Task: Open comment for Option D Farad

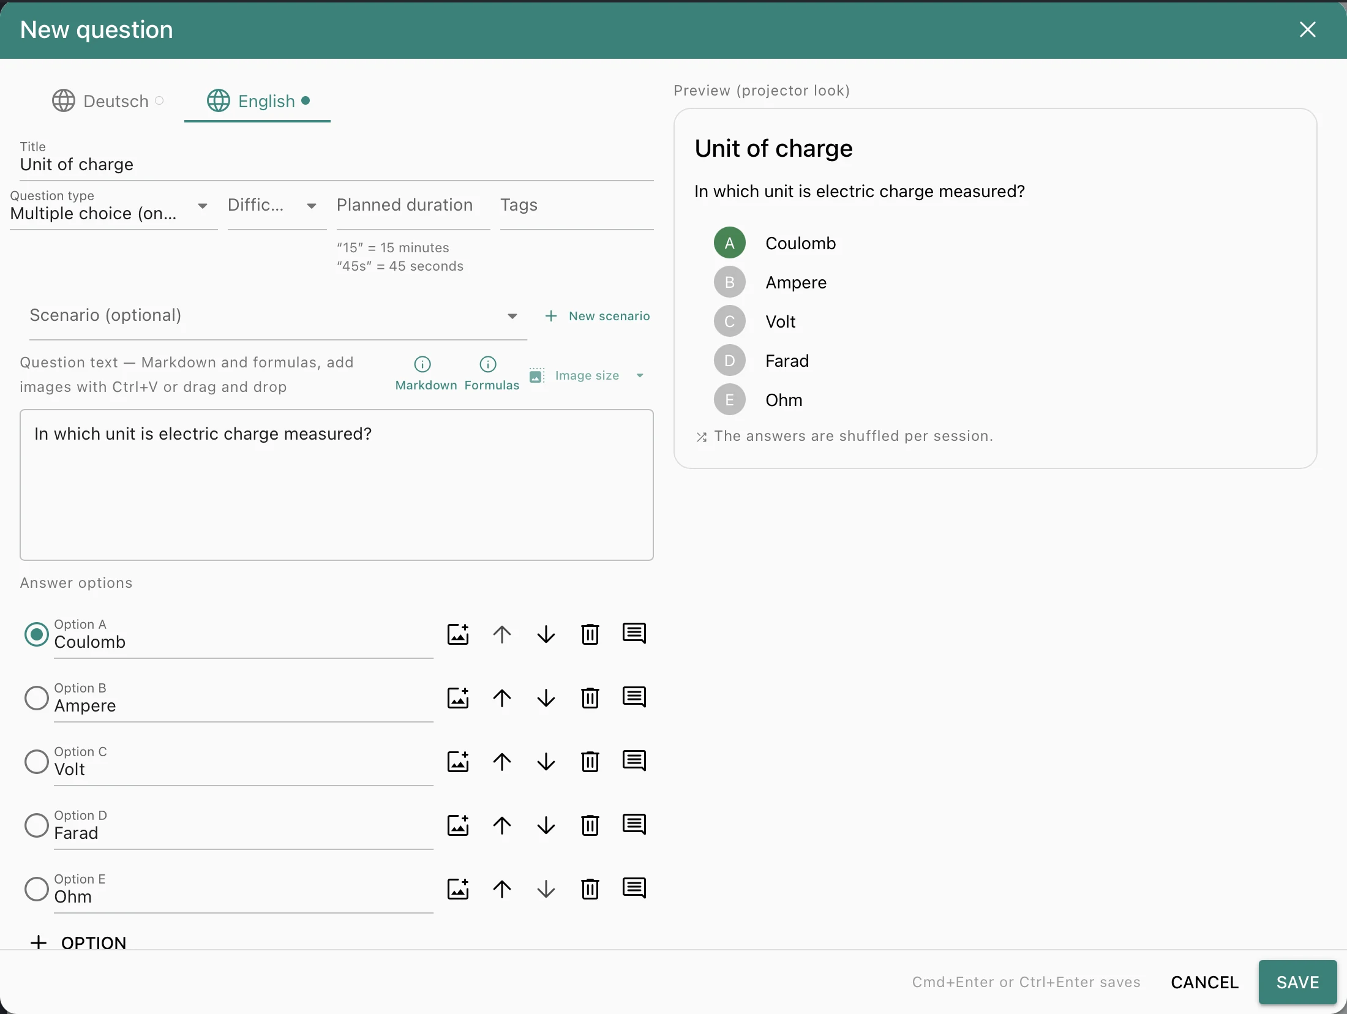Action: [634, 825]
